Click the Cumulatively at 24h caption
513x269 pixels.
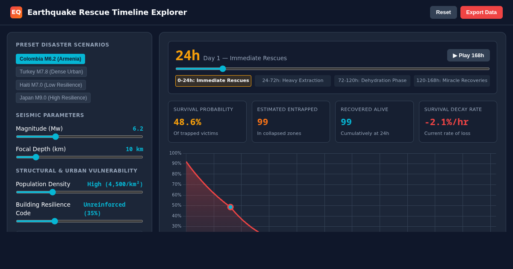(365, 134)
